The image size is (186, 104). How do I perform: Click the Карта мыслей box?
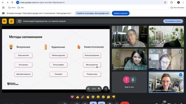point(23,55)
